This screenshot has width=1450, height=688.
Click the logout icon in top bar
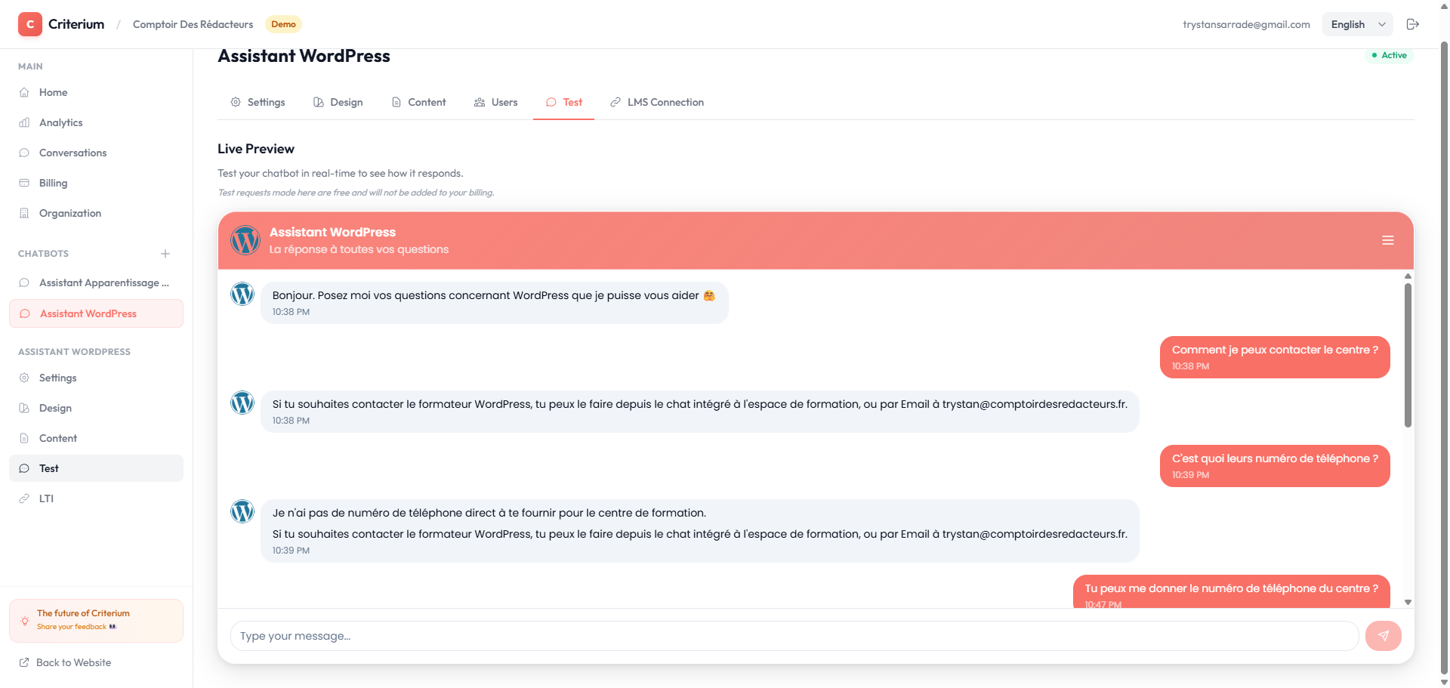[1412, 24]
